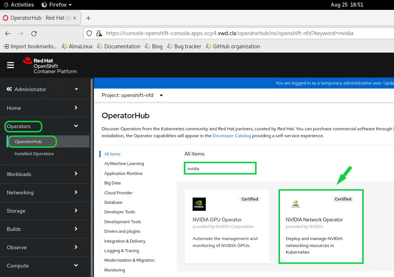Filter by Logging & Tracing category
The width and height of the screenshot is (394, 277).
(122, 251)
